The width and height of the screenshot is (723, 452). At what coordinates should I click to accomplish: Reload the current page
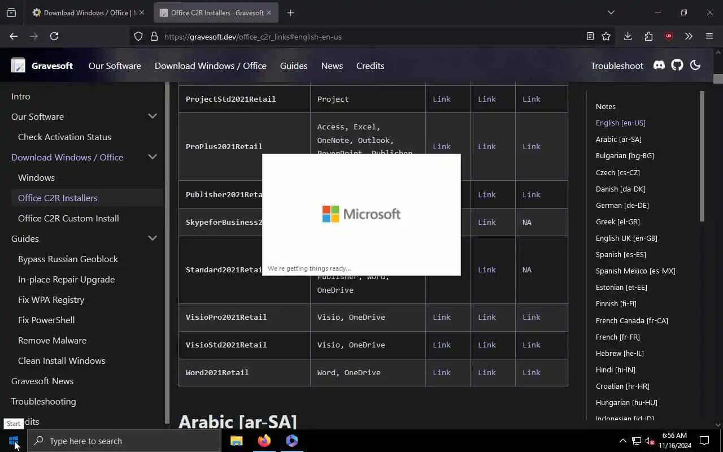[54, 36]
